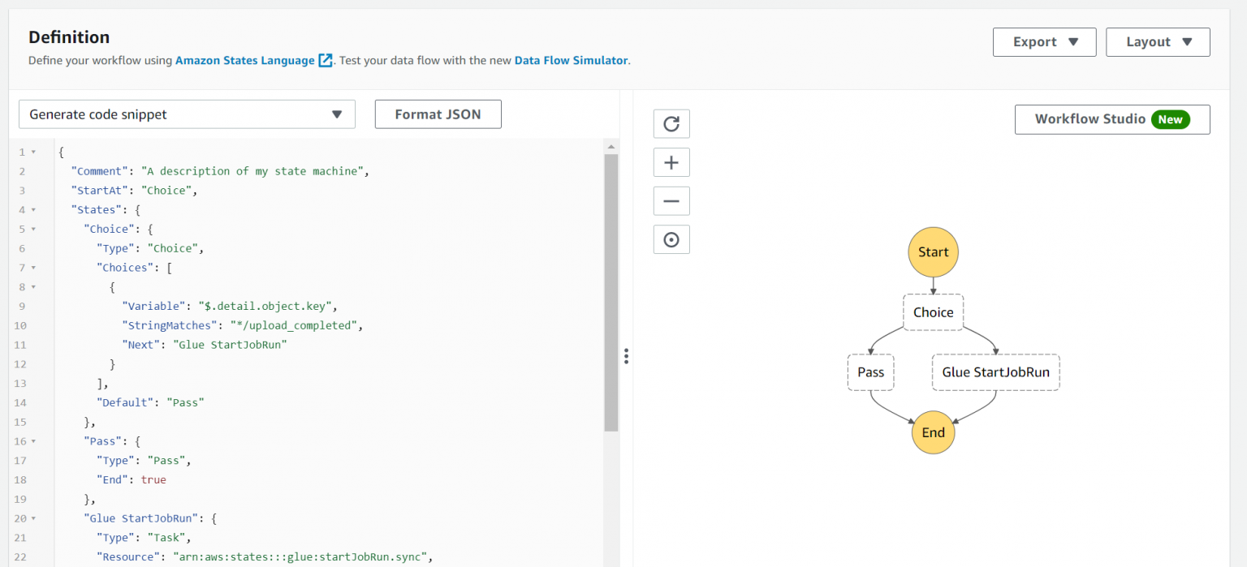This screenshot has width=1247, height=567.
Task: Zoom in on the workflow diagram
Action: 671,161
